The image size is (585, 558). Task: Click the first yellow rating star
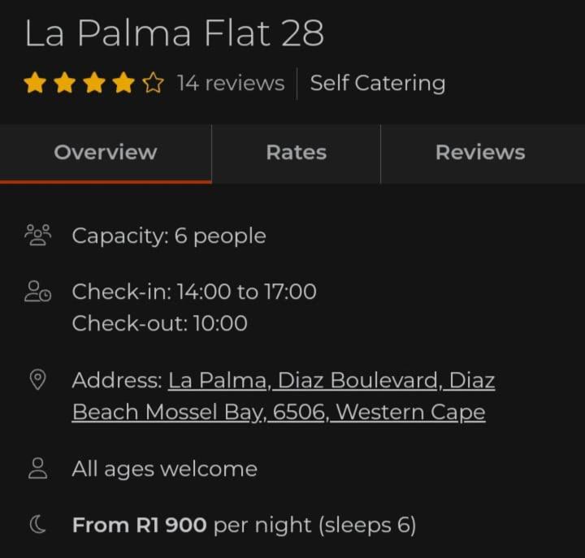tap(34, 83)
